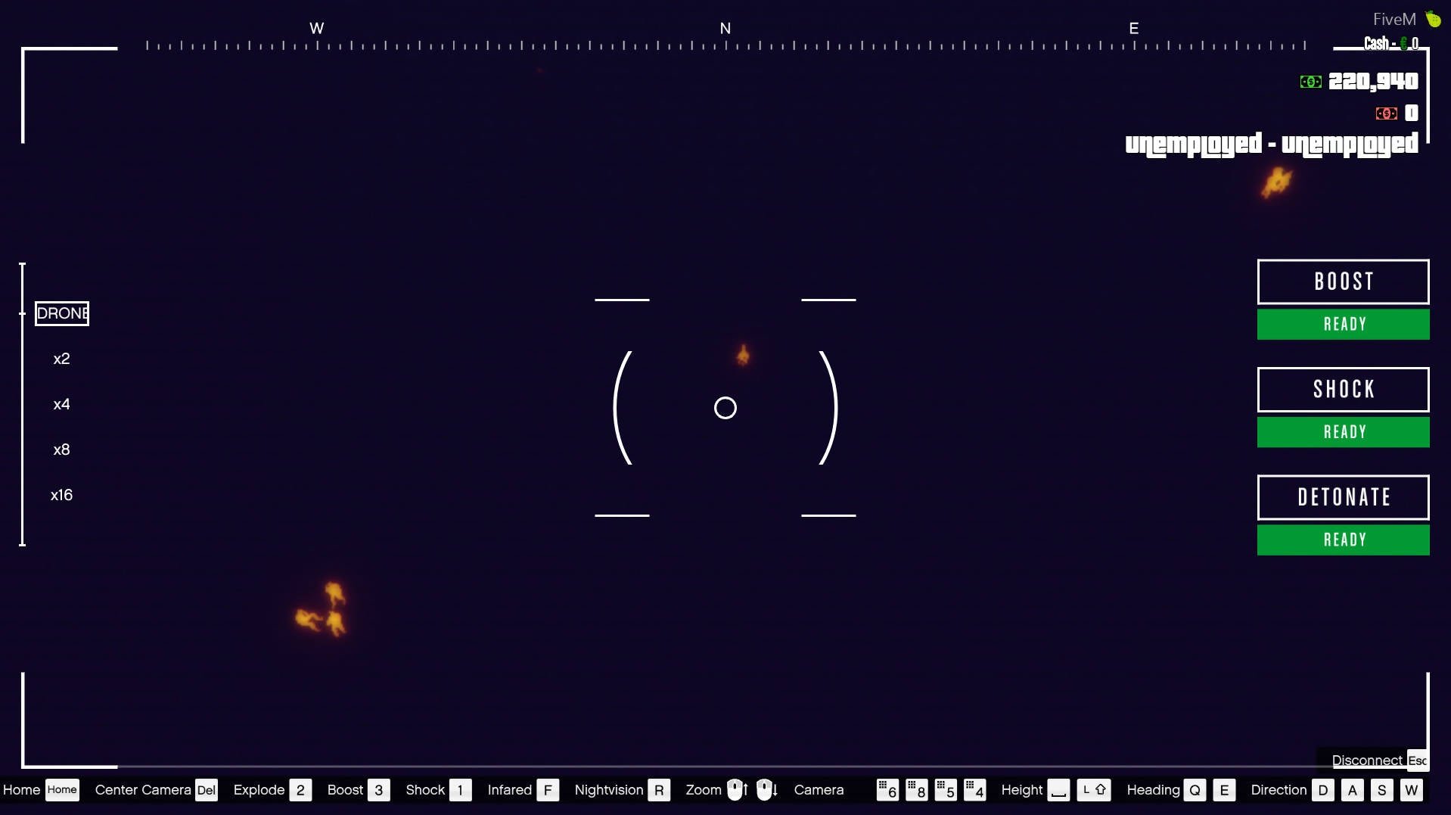Click the DETONATE ability button
This screenshot has height=815, width=1451.
1343,497
